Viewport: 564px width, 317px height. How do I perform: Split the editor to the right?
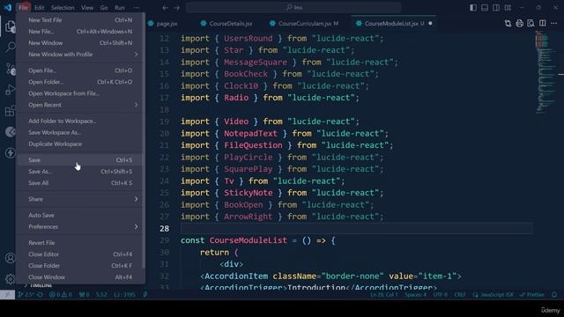coord(543,24)
